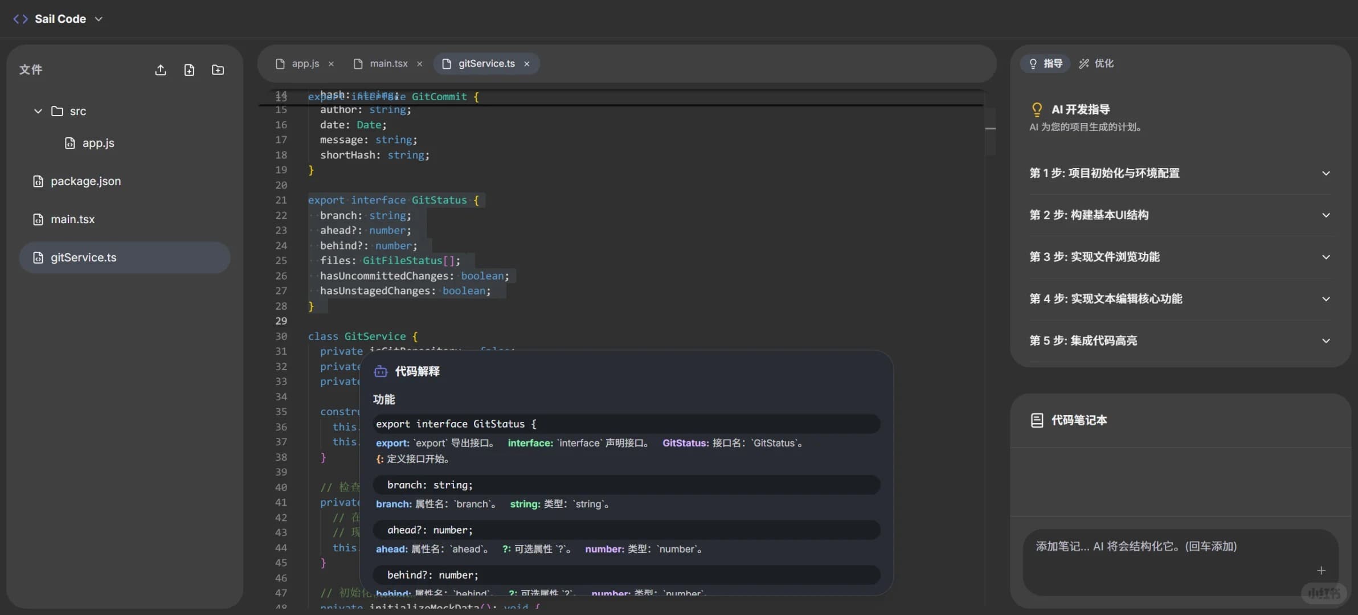
Task: Click the robot icon in 代码解释 popup
Action: (381, 371)
